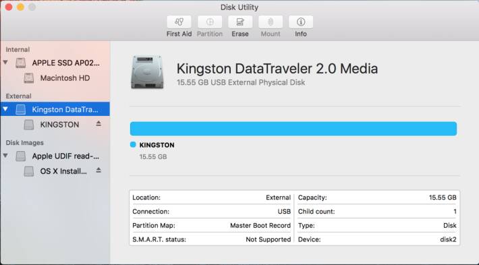479x265 pixels.
Task: Click the Not Supported S.M.A.R.T. value
Action: [269, 239]
